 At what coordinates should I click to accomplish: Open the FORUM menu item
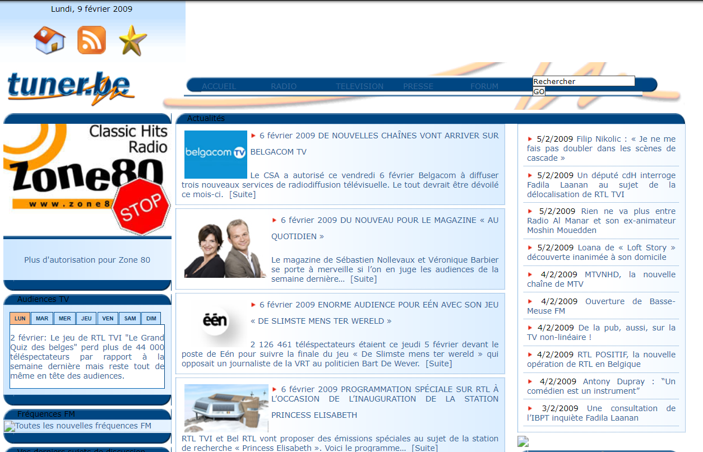[484, 86]
